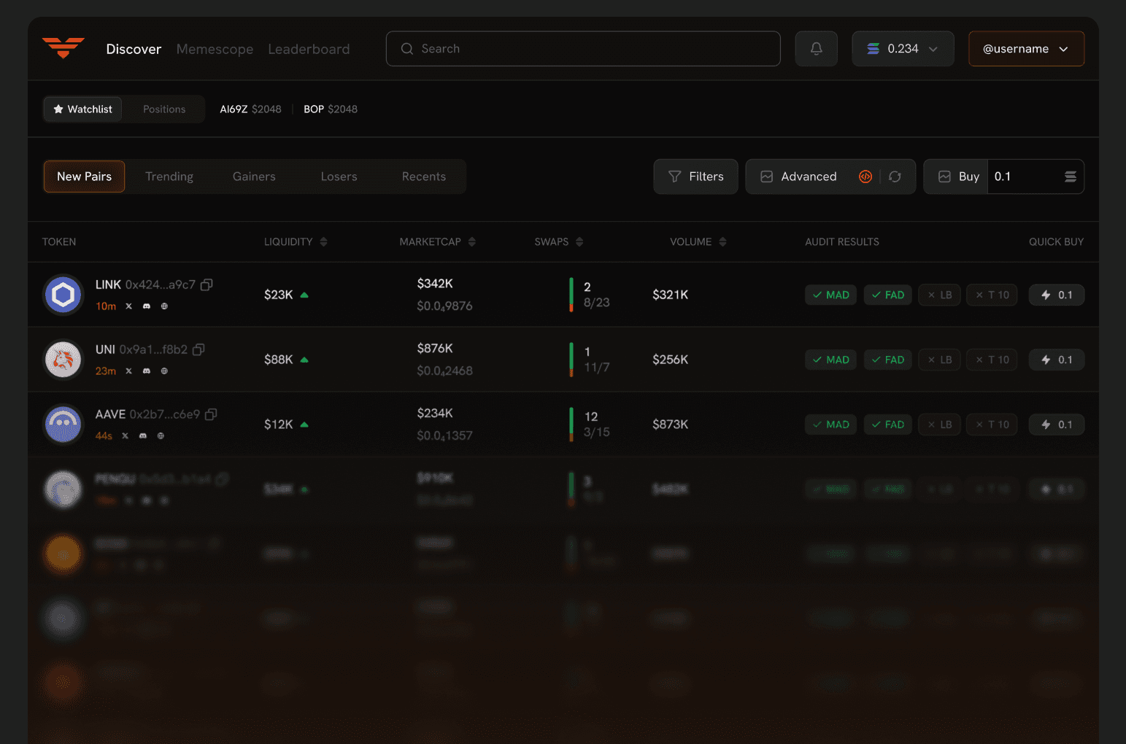Click AAVE volume value $873K
The image size is (1126, 744).
670,425
